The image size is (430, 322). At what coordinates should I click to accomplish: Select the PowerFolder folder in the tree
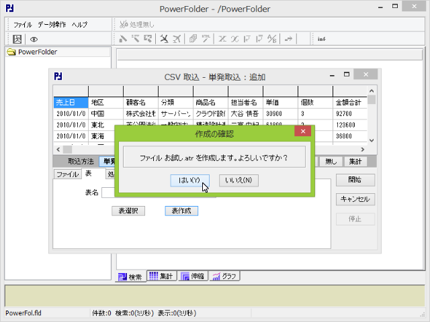tap(38, 52)
